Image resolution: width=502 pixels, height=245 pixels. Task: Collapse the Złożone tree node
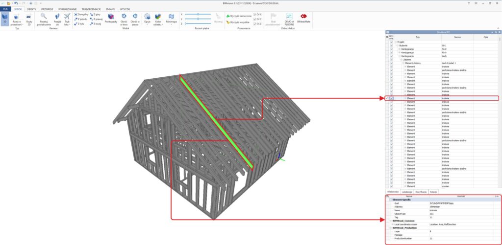[401, 59]
